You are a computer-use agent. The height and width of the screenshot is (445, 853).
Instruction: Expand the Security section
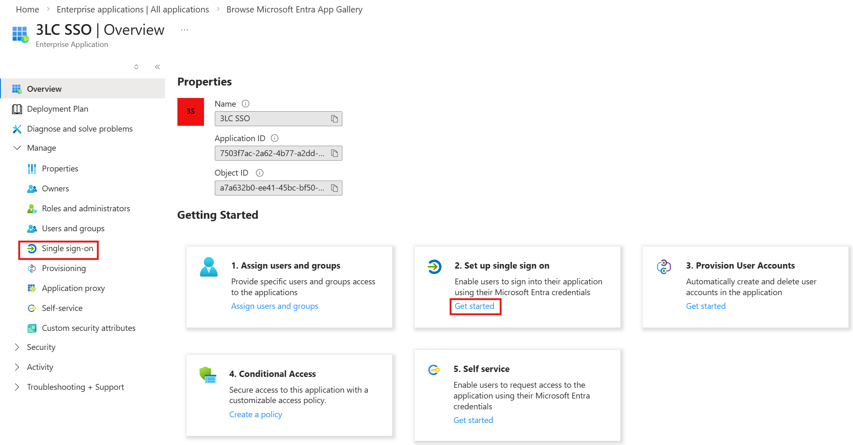click(17, 347)
